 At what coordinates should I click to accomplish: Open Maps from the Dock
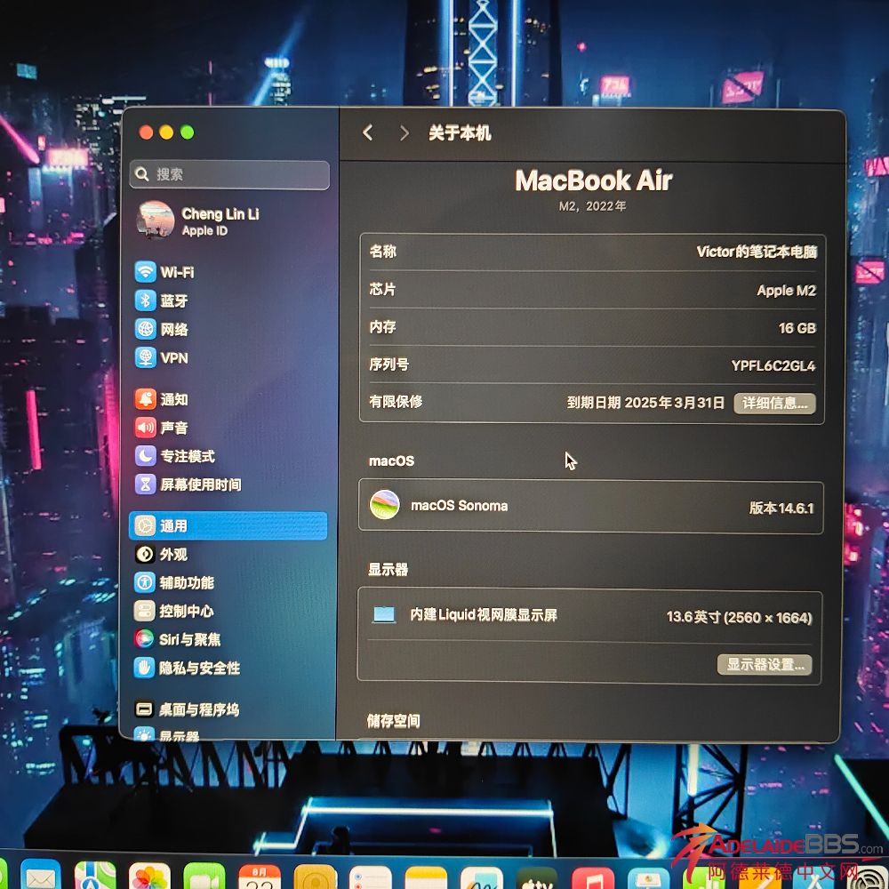(x=95, y=876)
